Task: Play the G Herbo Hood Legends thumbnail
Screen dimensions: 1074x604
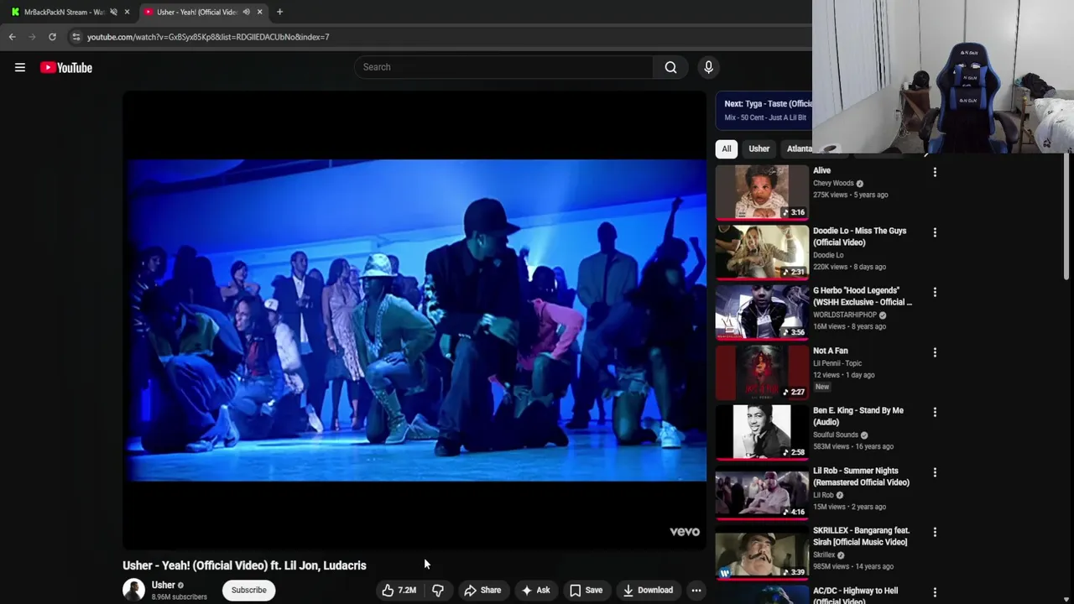Action: (762, 312)
